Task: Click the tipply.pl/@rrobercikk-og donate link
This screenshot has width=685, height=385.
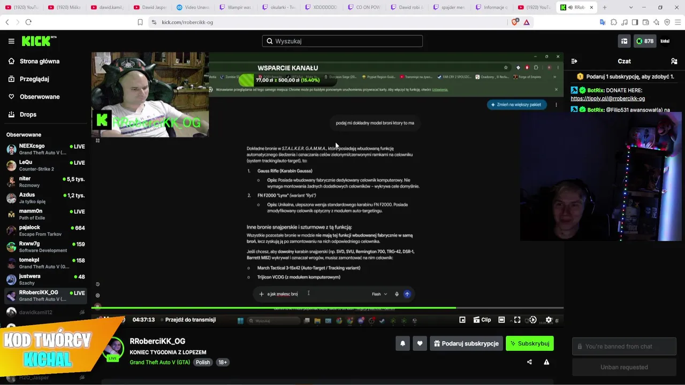Action: [608, 98]
